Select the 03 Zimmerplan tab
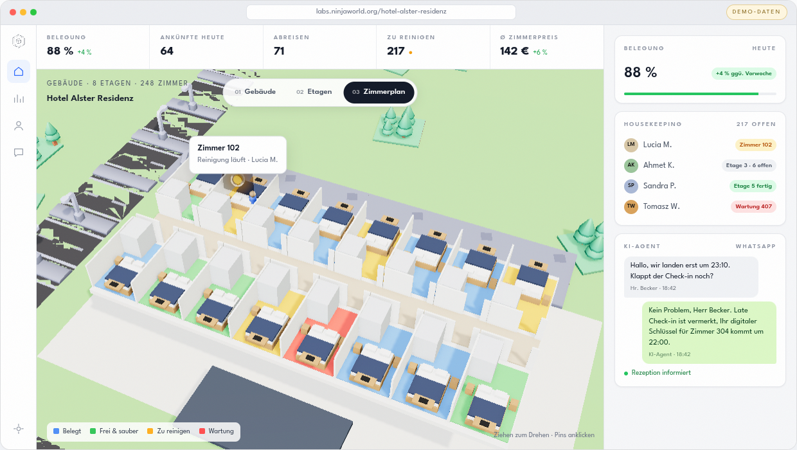The width and height of the screenshot is (797, 450). pyautogui.click(x=379, y=92)
